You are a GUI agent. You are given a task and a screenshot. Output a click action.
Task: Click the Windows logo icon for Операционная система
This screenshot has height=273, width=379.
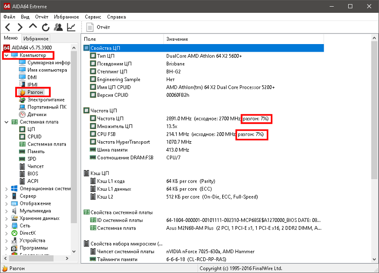click(x=15, y=189)
